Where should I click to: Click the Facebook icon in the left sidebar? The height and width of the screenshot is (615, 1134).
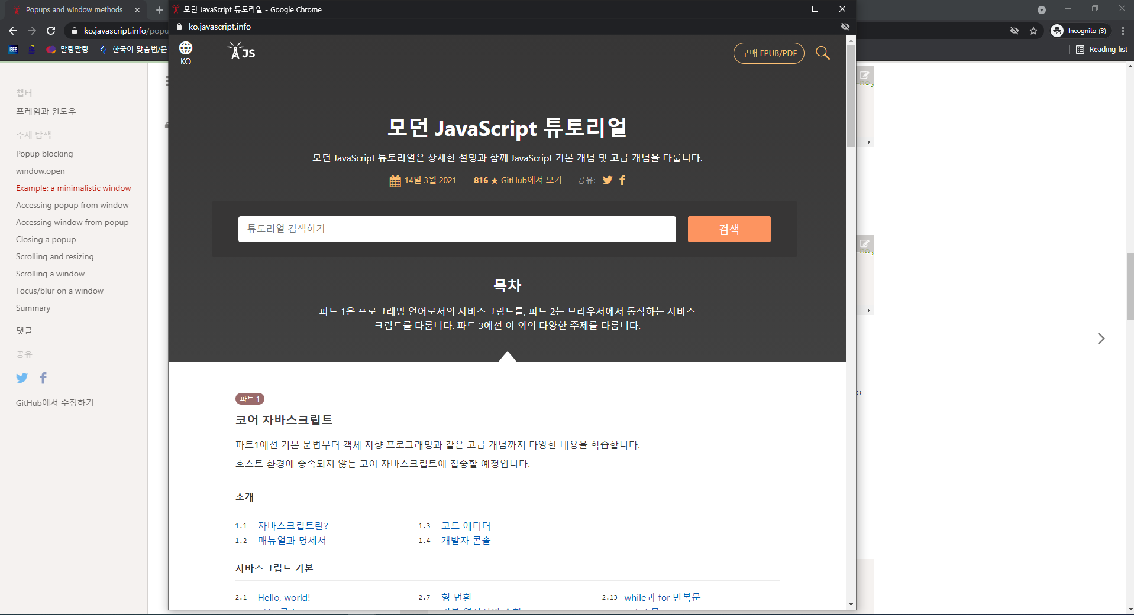click(x=43, y=378)
